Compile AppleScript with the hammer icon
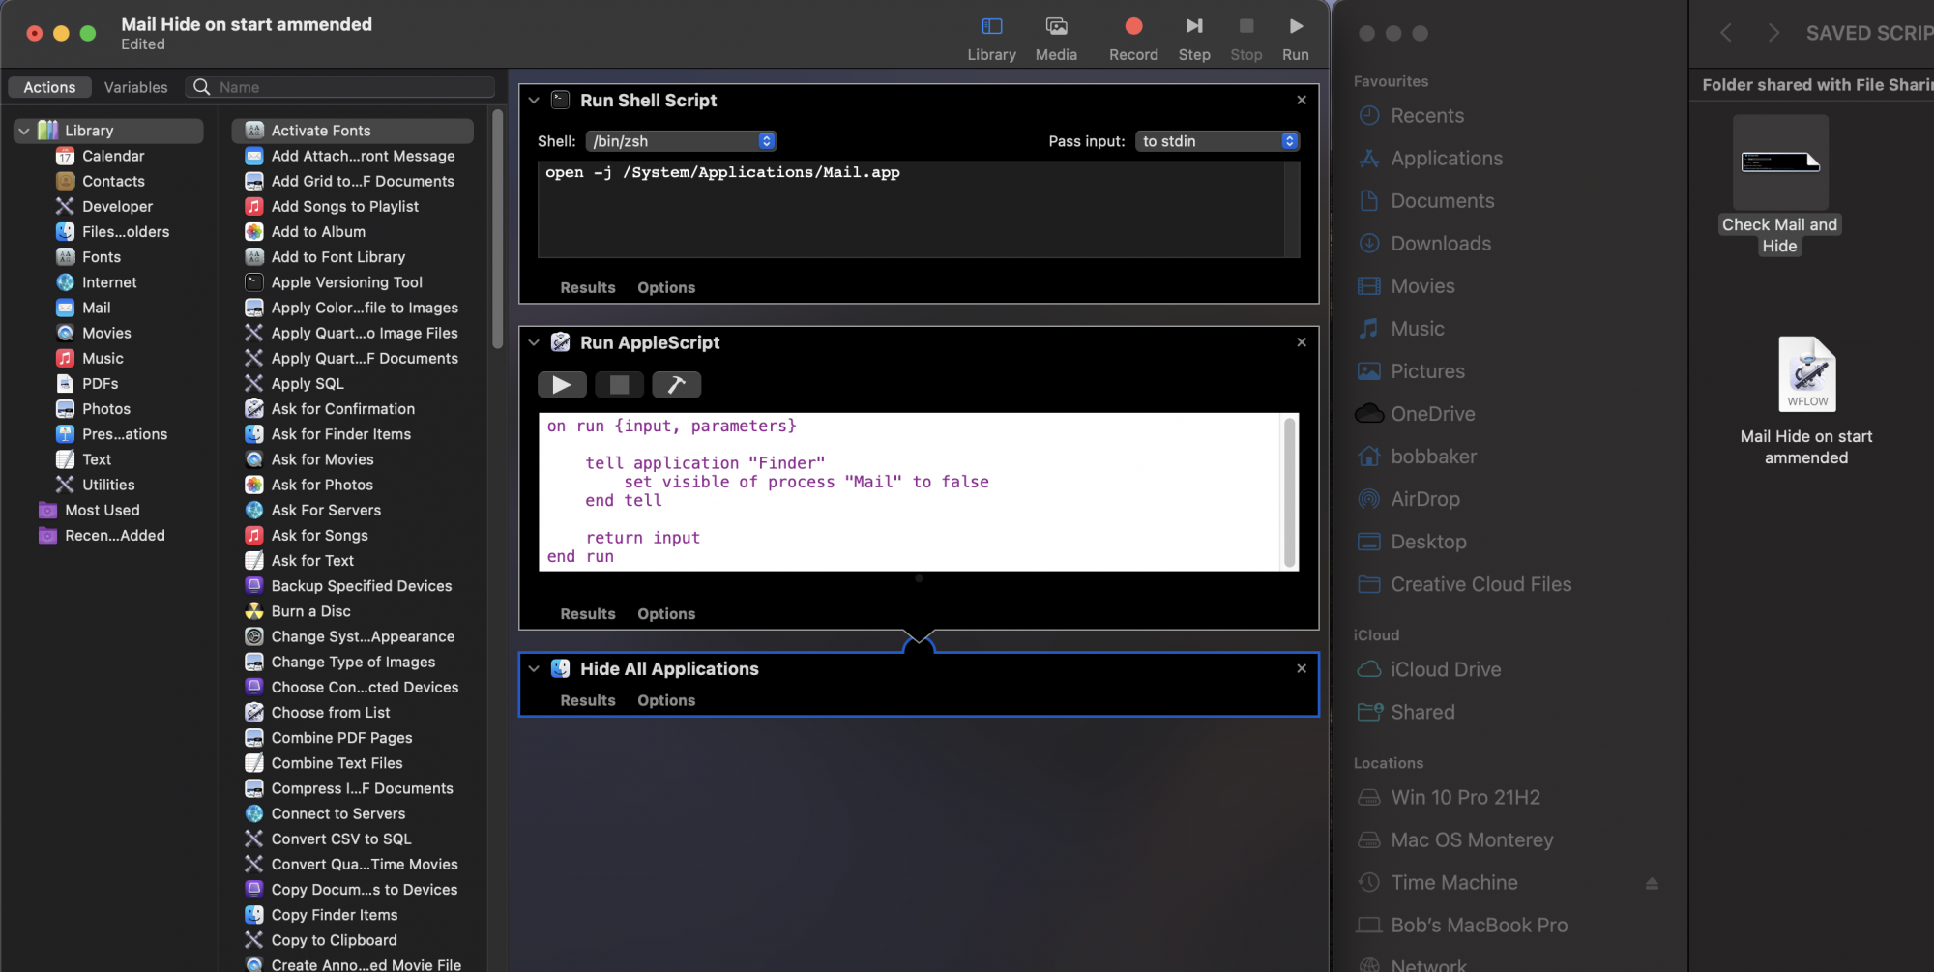Image resolution: width=1934 pixels, height=972 pixels. (676, 385)
